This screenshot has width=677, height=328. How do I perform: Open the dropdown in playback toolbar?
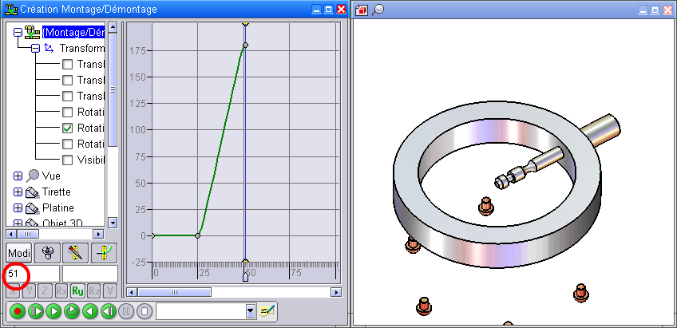[x=251, y=311]
